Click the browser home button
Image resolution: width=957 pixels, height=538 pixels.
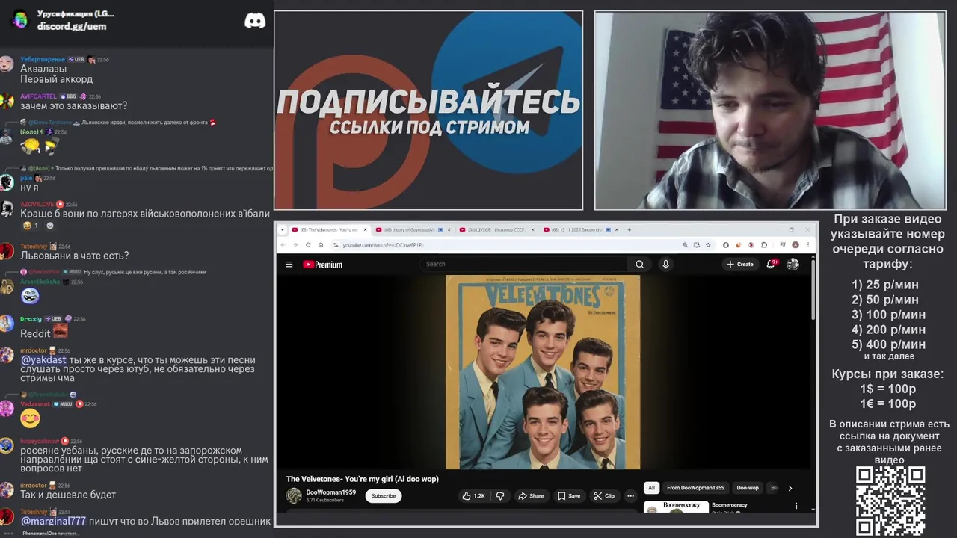[322, 244]
